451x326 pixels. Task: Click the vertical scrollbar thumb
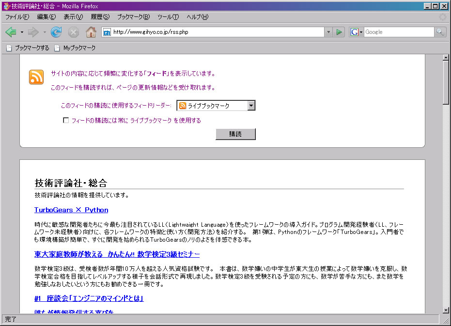446,82
